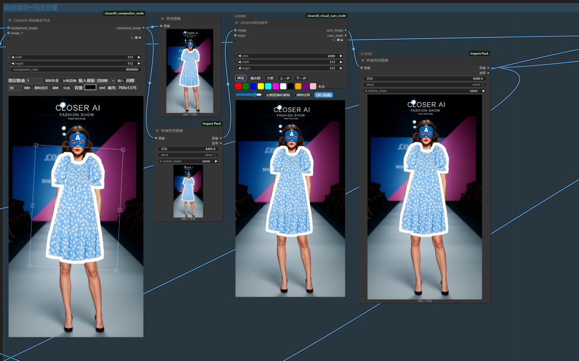Select the 画笔 brush tool
579x361 pixels.
click(x=241, y=78)
